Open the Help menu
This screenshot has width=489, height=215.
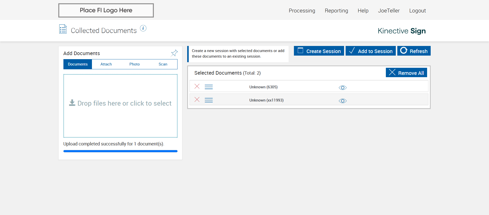363,11
